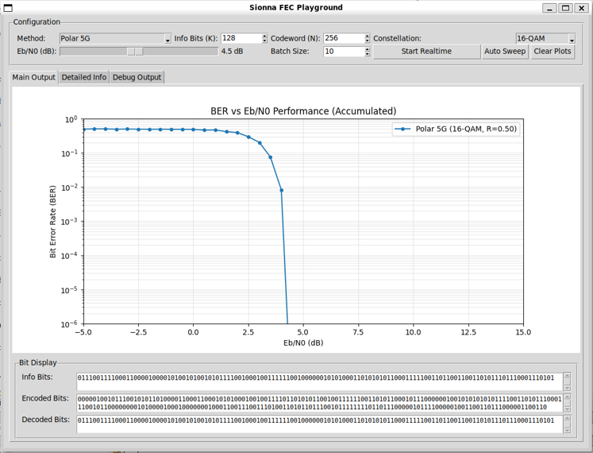593x453 pixels.
Task: Close the Sionna FEC Playground window
Action: pos(582,8)
